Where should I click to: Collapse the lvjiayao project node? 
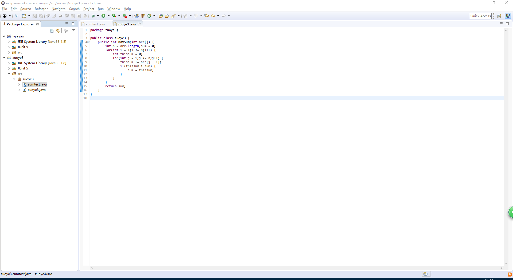tap(4, 36)
